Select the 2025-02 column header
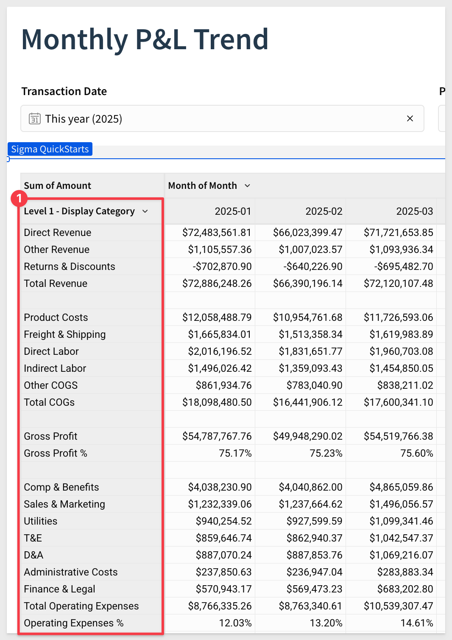 pos(324,211)
